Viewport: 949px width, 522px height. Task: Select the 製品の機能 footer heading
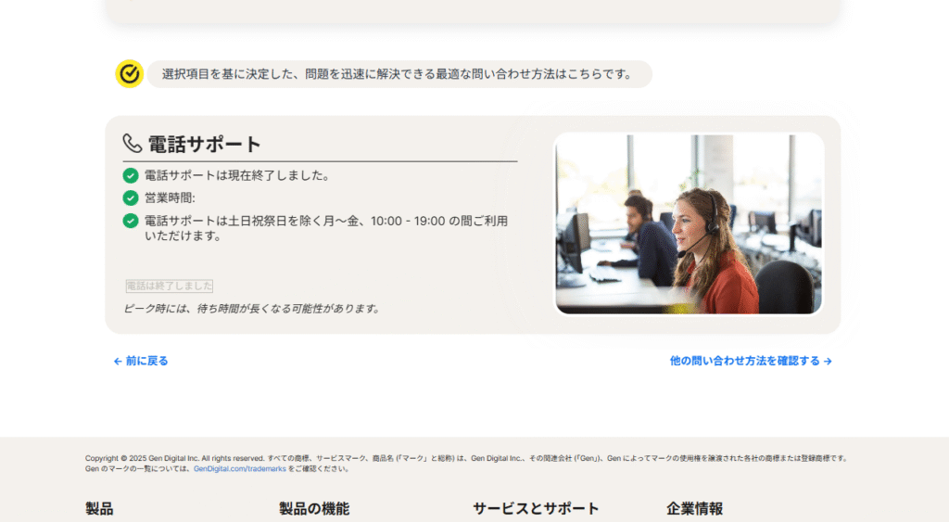(314, 509)
